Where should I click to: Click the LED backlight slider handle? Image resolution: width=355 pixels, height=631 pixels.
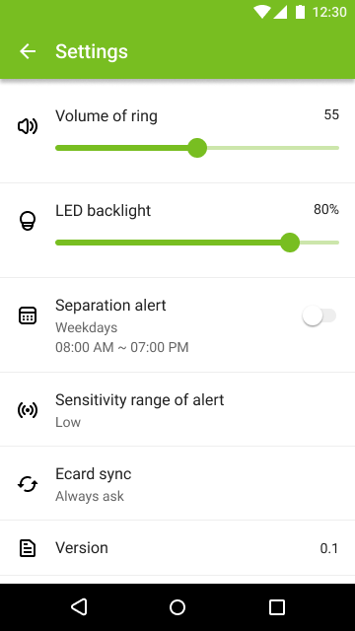pos(290,243)
